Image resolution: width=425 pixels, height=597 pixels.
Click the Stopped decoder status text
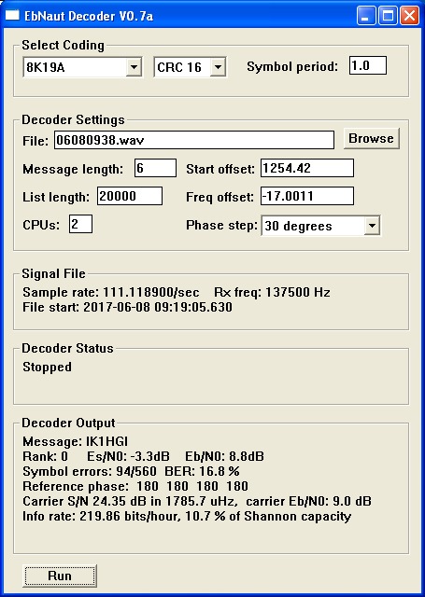(47, 367)
